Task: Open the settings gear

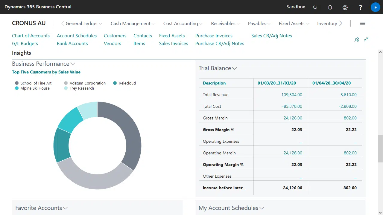Action: (x=345, y=7)
